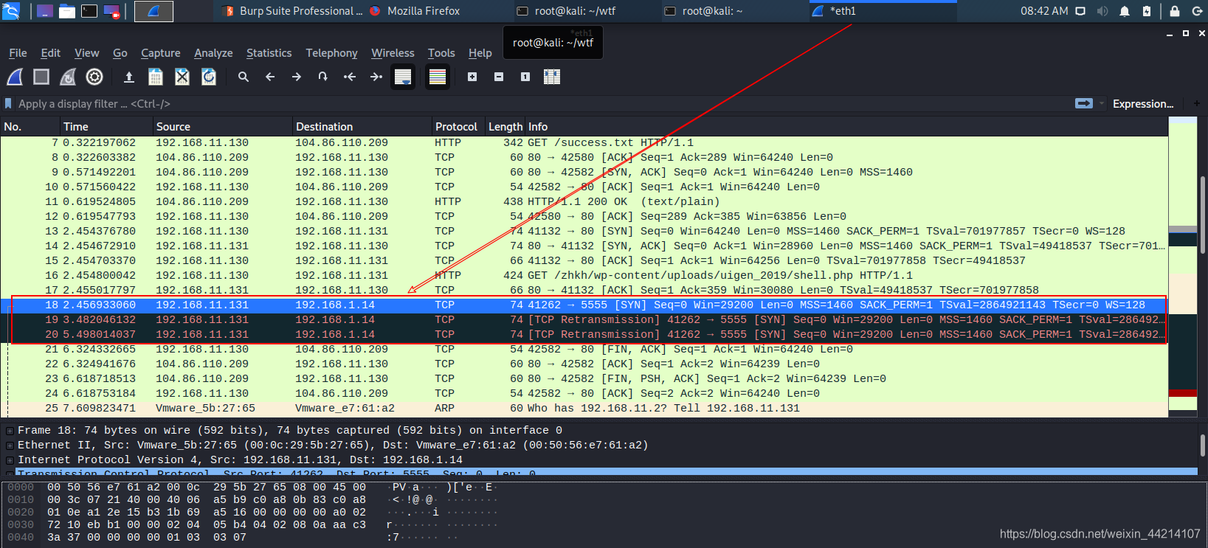The height and width of the screenshot is (548, 1208).
Task: Select packet 16 GET shell.php request
Action: coord(584,276)
